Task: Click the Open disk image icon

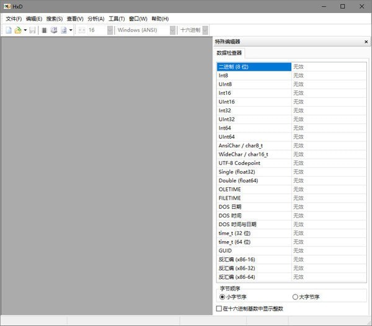Action: tap(63, 30)
